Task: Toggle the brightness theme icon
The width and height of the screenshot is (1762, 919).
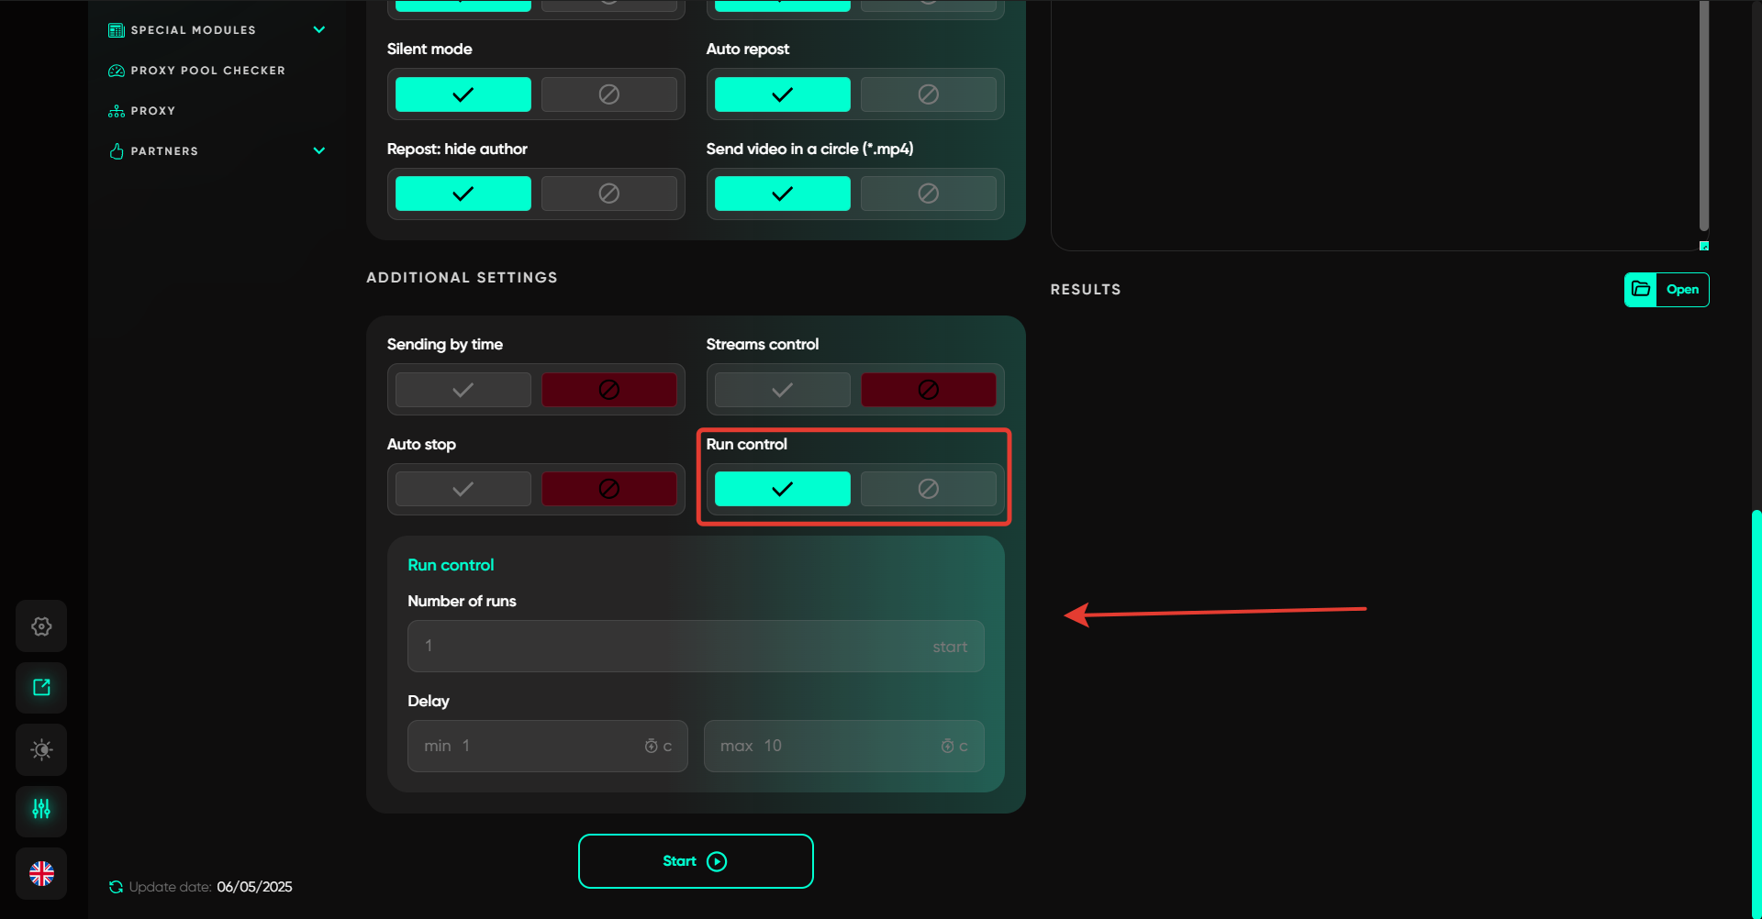Action: pyautogui.click(x=41, y=749)
